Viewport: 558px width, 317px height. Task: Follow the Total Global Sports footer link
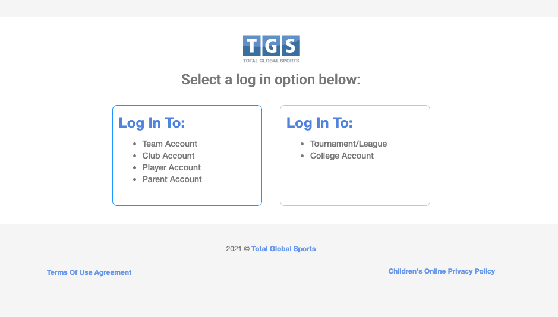283,249
